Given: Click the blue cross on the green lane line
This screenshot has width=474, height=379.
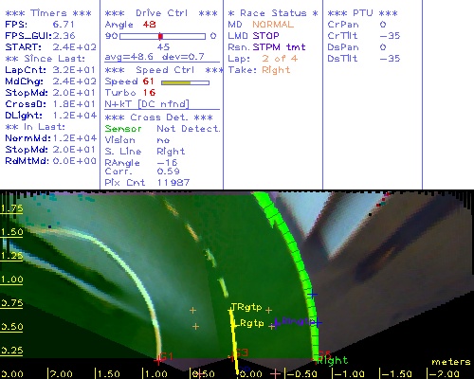Looking at the screenshot, I should coord(313,295).
